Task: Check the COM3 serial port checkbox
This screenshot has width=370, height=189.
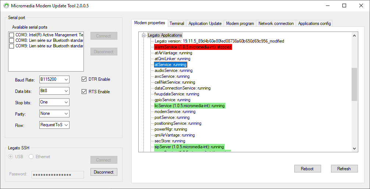Action: [12, 35]
